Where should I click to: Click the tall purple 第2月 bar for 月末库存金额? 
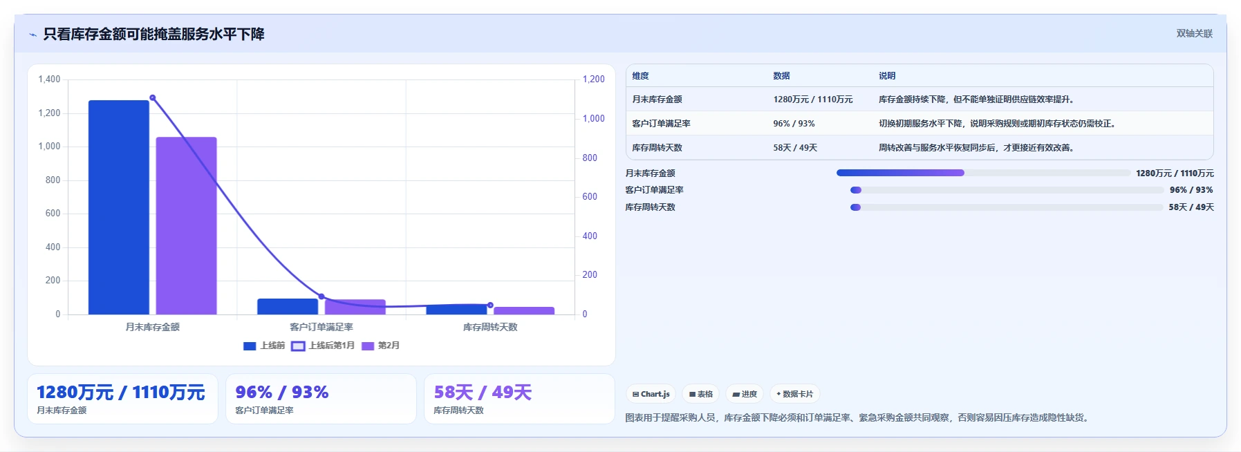click(x=186, y=226)
